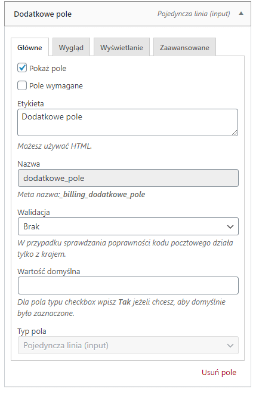Click the Pole wymagane label text
Viewport: 256px width, 393px height.
[56, 86]
